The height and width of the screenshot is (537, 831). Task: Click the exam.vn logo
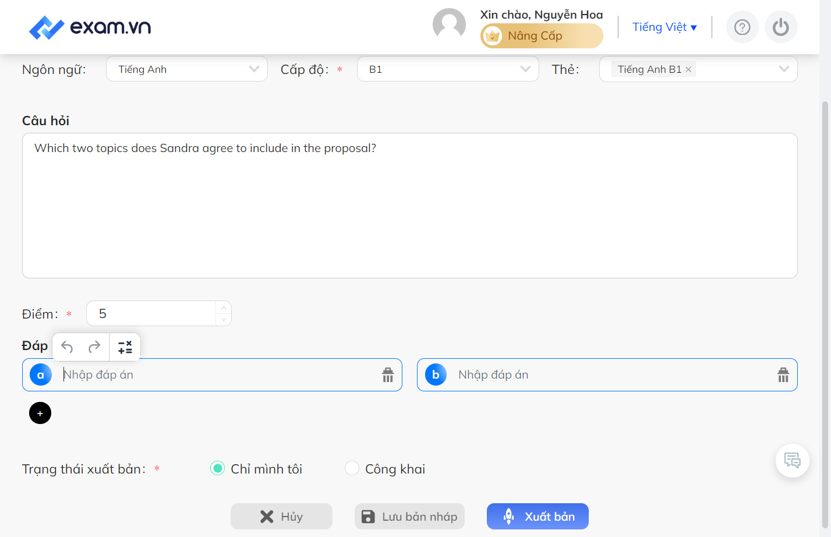[x=90, y=27]
